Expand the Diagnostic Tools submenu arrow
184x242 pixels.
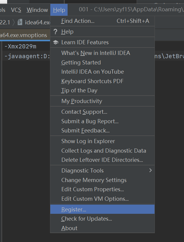point(150,170)
